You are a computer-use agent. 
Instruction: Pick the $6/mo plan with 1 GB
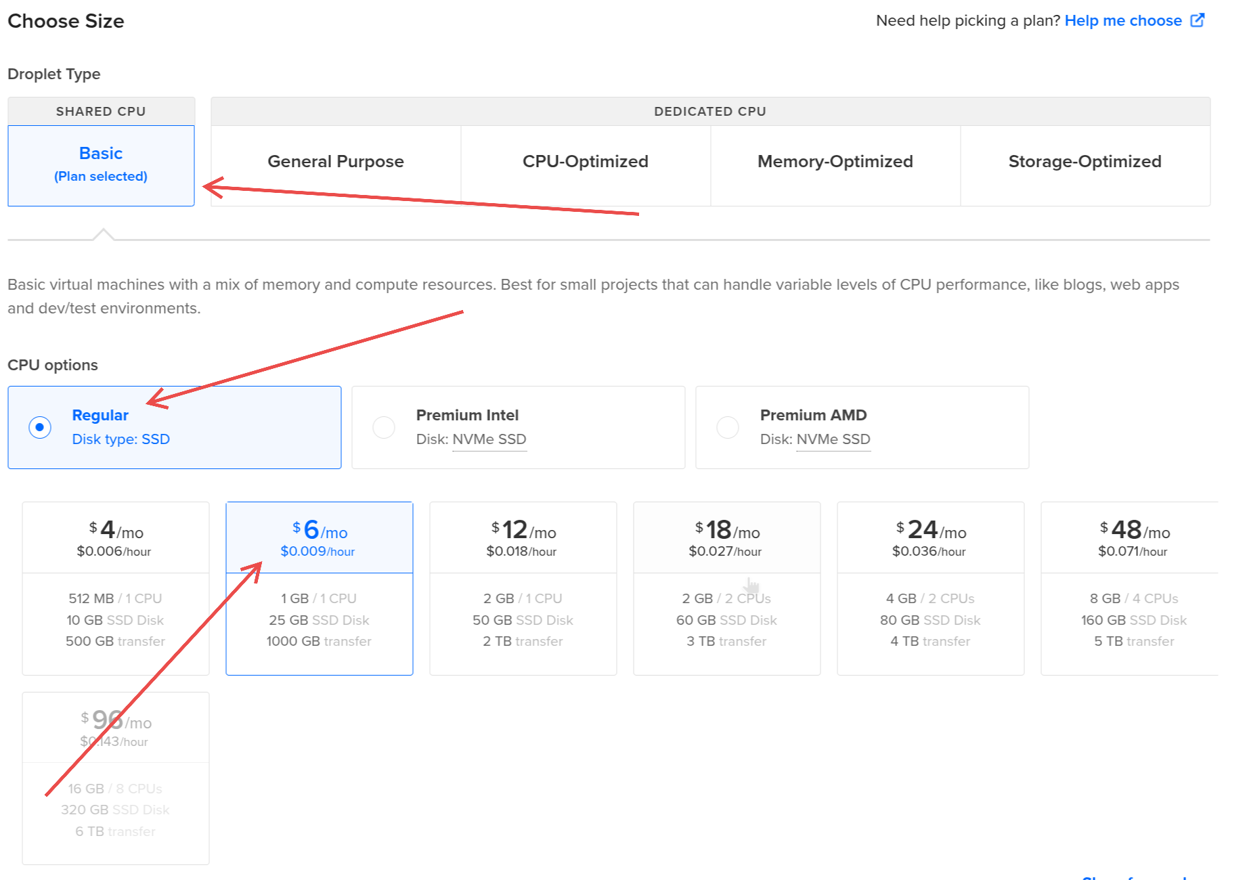[319, 588]
